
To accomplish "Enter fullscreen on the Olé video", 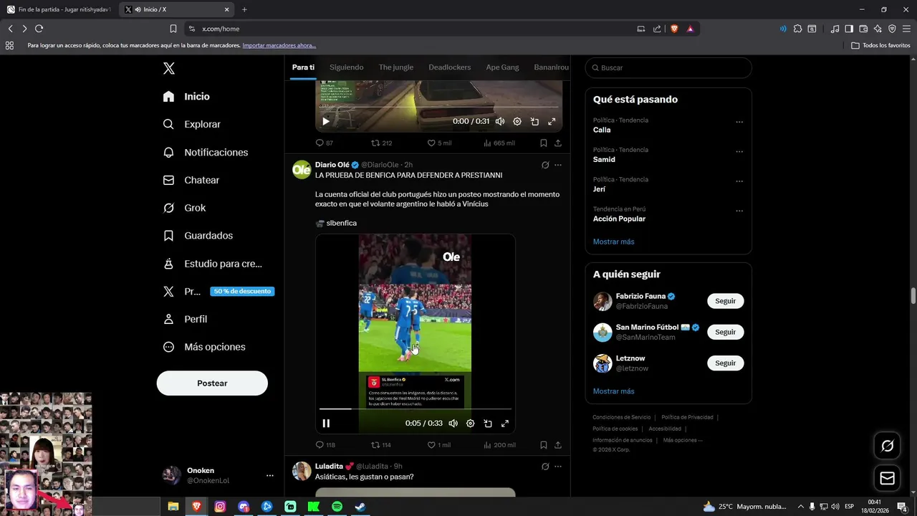I will point(505,424).
